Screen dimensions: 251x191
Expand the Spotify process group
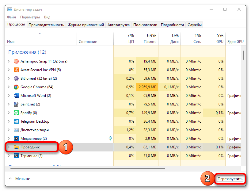click(x=9, y=113)
